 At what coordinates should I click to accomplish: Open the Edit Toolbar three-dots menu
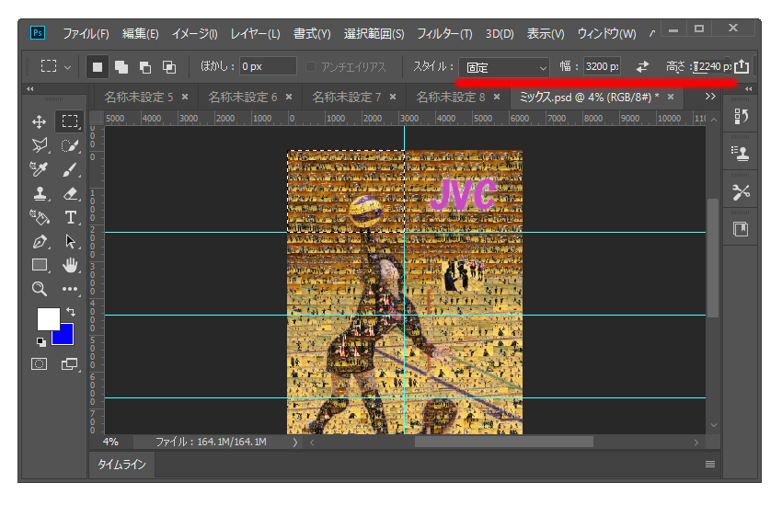tap(70, 289)
